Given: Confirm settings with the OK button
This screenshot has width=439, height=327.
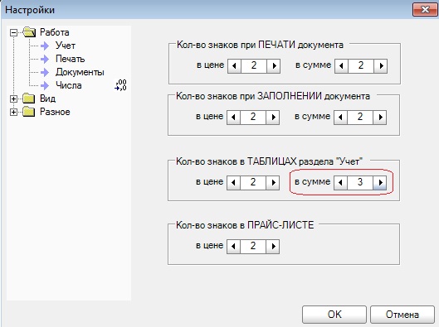Looking at the screenshot, I should pos(334,315).
